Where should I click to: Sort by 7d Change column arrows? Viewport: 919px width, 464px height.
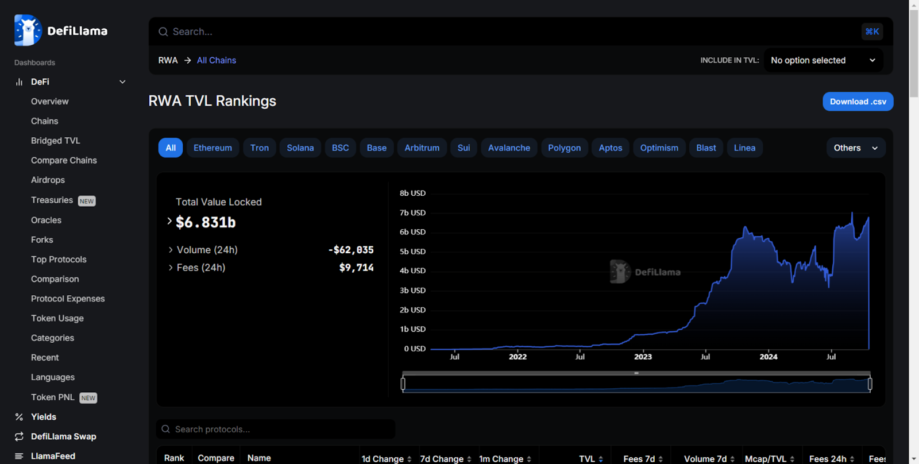tap(469, 459)
